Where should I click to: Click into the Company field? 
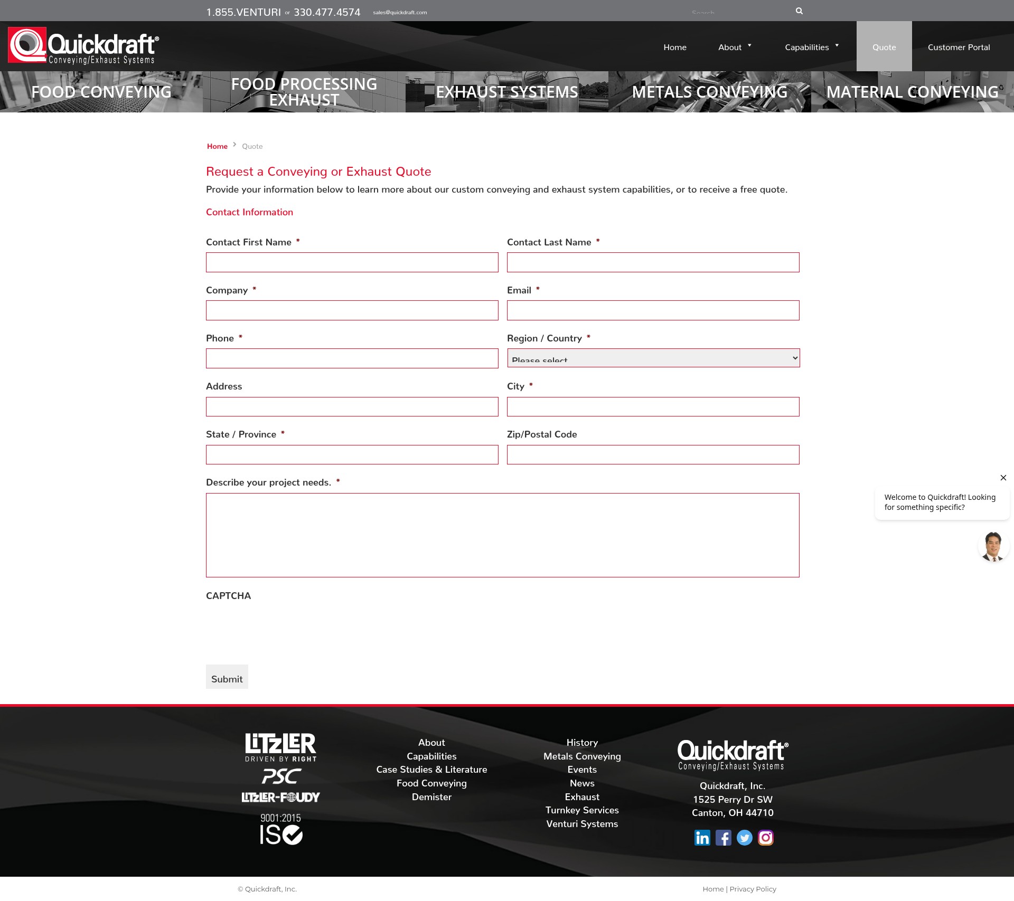352,310
